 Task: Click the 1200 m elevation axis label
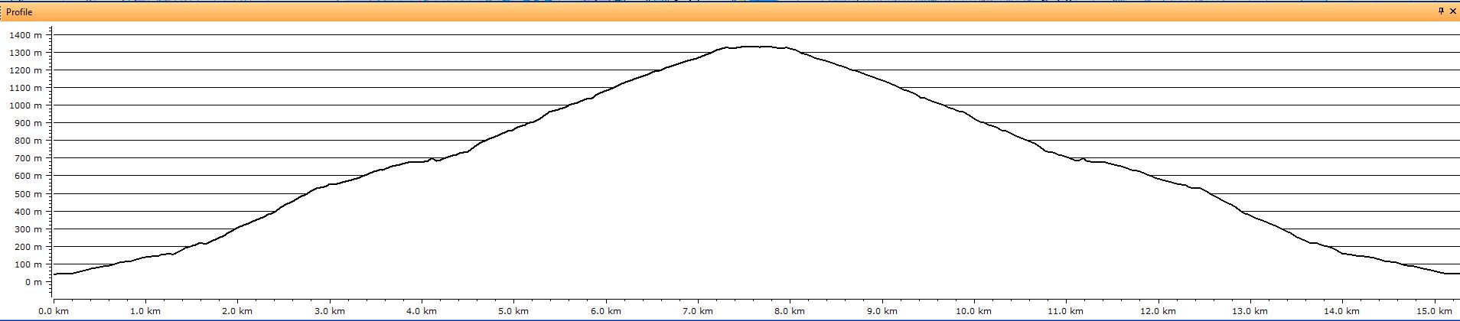25,70
